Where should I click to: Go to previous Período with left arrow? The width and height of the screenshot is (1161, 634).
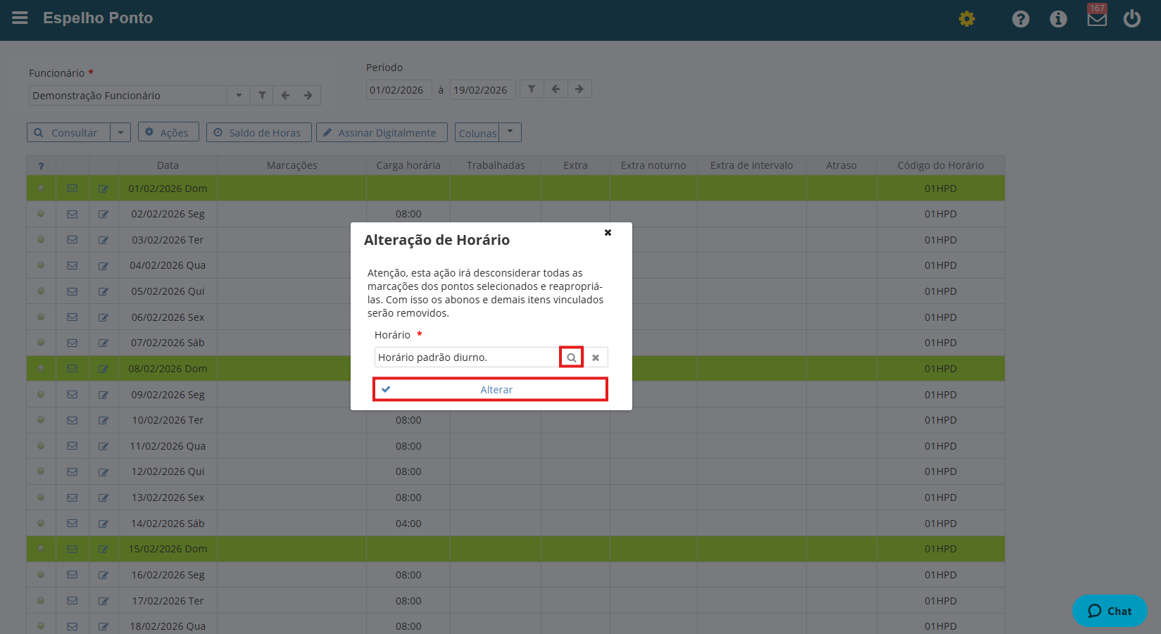556,89
